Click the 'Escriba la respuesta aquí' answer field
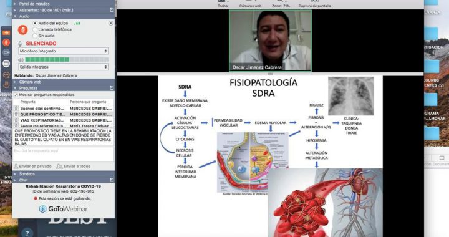This screenshot has width=449, height=237. tap(63, 154)
